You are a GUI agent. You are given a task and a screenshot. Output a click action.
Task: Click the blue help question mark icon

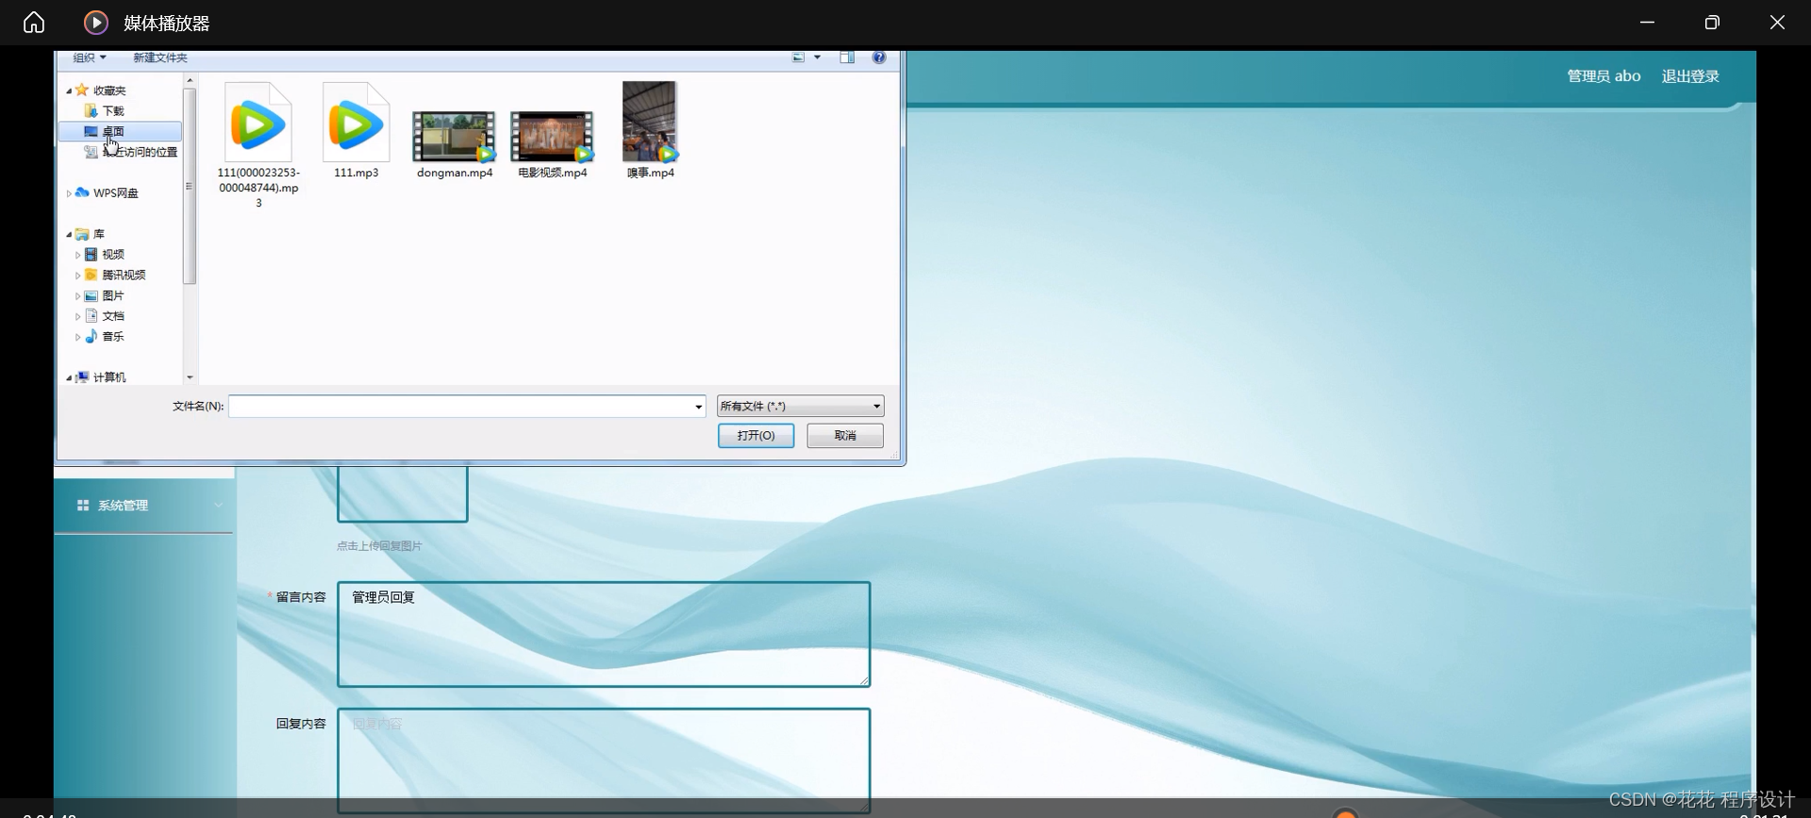tap(879, 58)
